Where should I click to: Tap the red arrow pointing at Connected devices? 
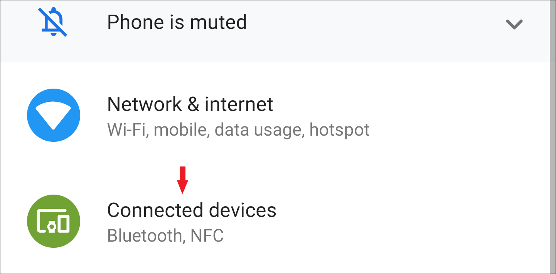[x=182, y=180]
